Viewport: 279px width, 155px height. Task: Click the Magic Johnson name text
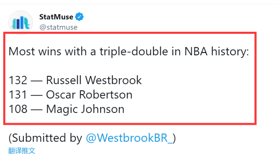pyautogui.click(x=85, y=109)
